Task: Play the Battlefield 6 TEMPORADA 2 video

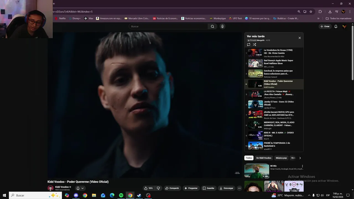Action: (x=274, y=146)
